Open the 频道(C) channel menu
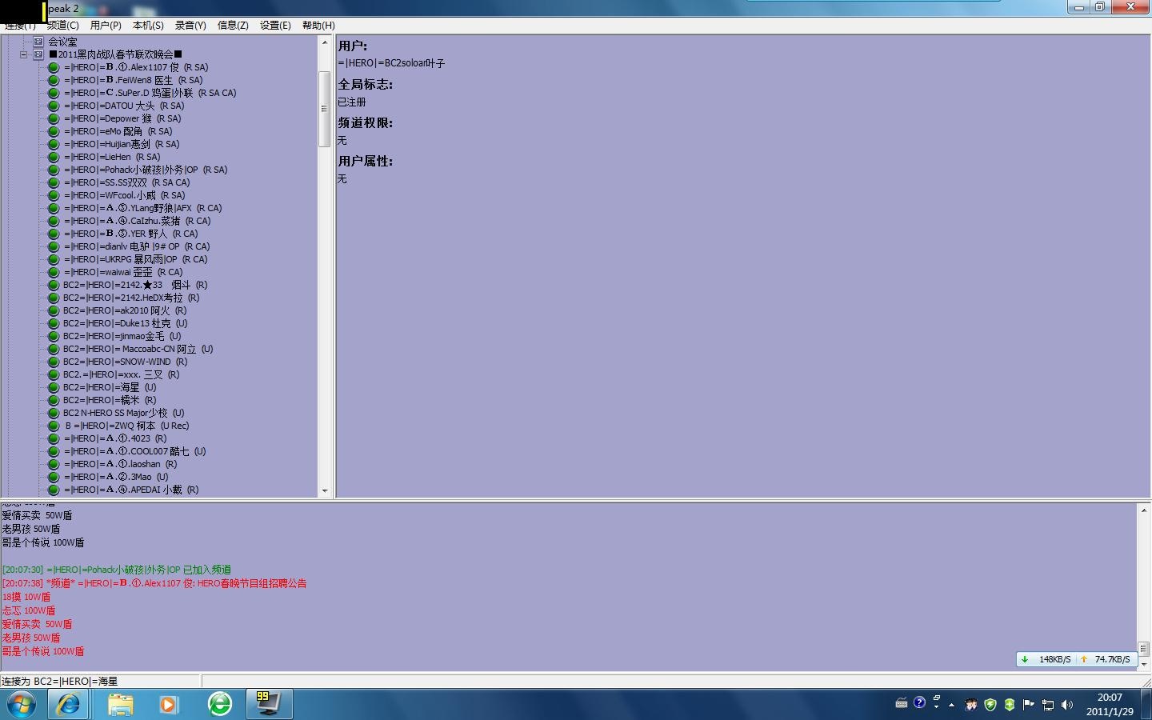 [x=62, y=26]
